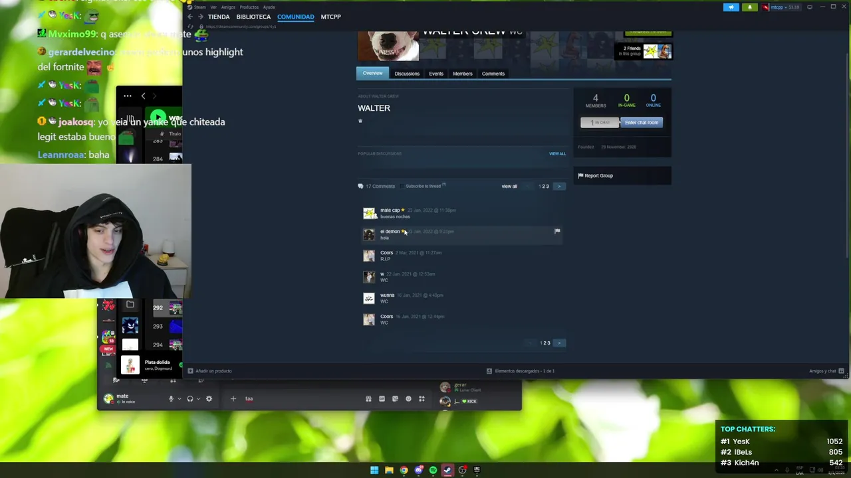The width and height of the screenshot is (851, 478).
Task: Click the wunna commenter name
Action: pyautogui.click(x=387, y=295)
